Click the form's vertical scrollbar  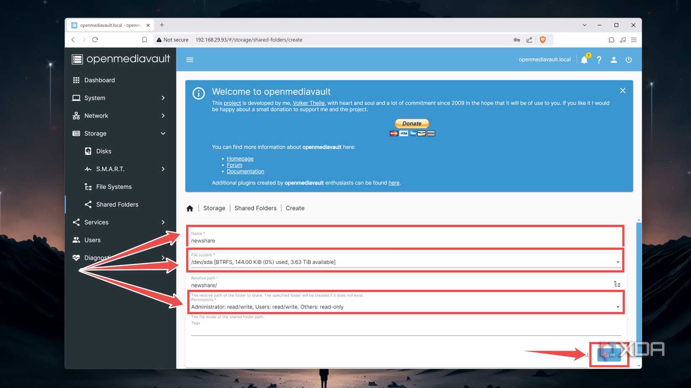(x=639, y=293)
